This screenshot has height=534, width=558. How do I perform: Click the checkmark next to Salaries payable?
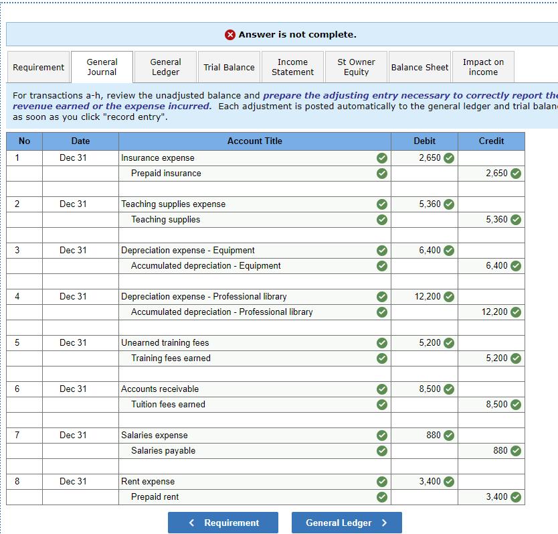381,451
